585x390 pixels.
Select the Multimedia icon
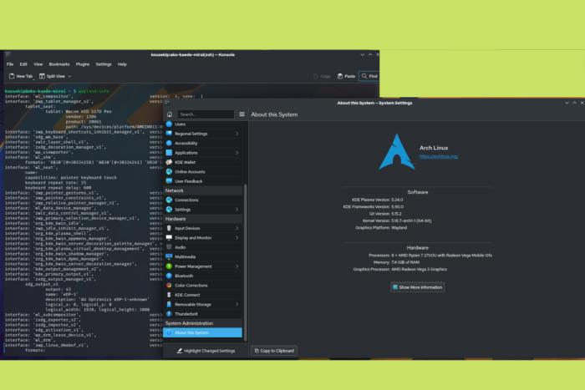(x=169, y=256)
